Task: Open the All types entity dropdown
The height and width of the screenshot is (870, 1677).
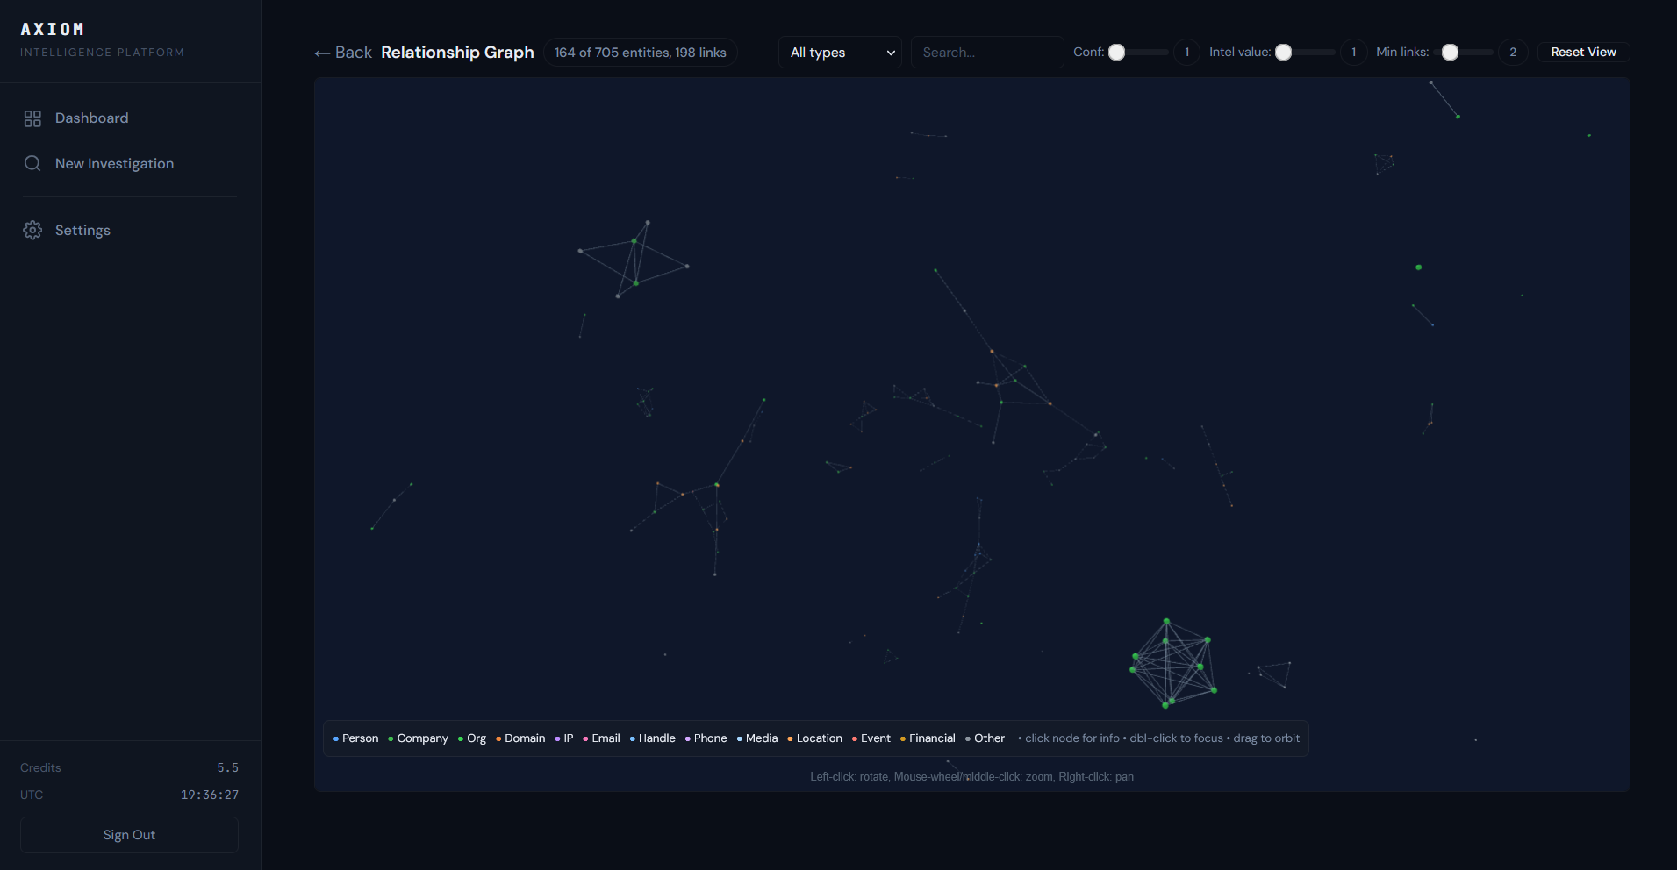Action: 839,52
